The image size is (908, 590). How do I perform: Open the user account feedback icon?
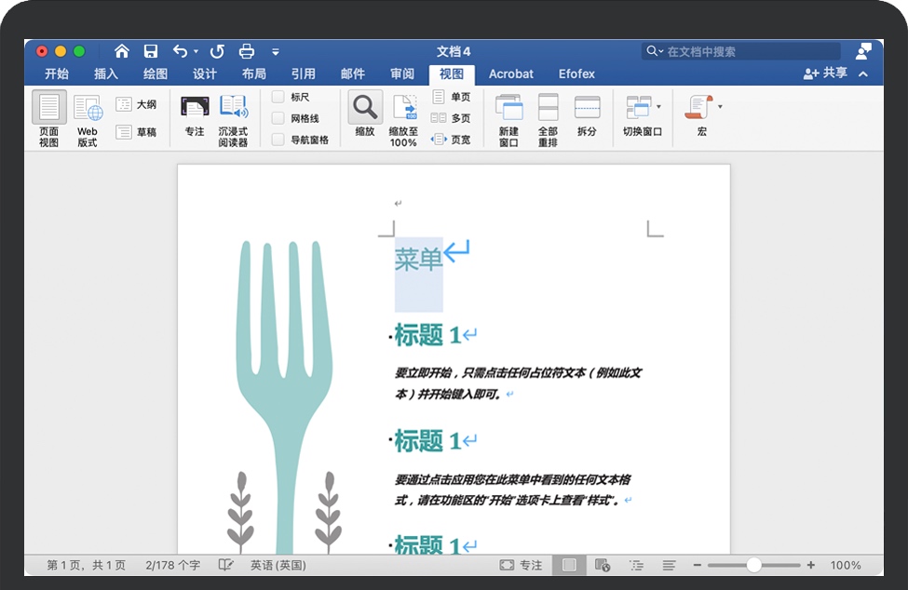tap(863, 51)
